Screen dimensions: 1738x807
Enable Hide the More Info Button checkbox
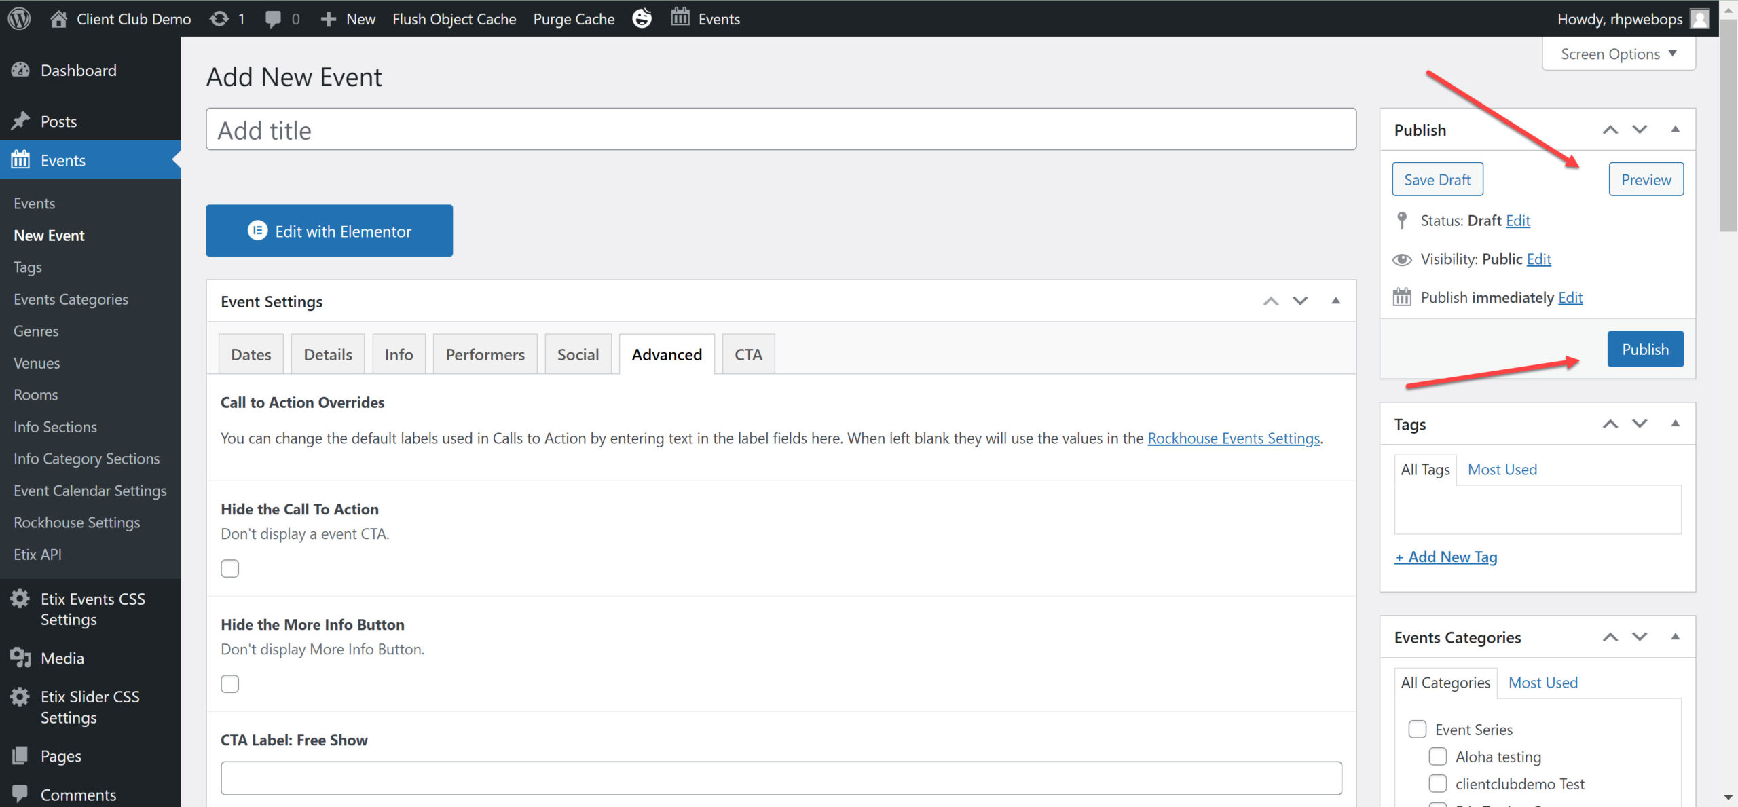tap(230, 683)
